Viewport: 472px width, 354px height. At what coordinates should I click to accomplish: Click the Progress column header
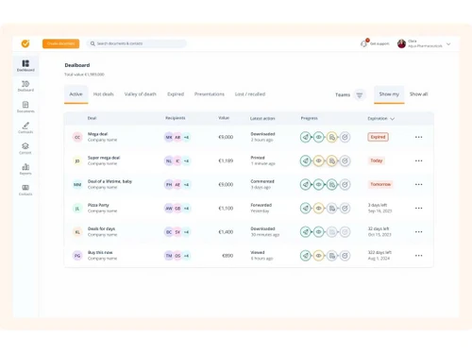pyautogui.click(x=309, y=118)
